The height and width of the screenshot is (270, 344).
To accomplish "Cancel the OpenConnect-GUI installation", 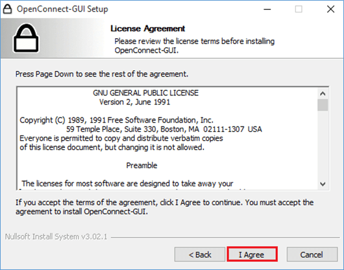I will 312,254.
